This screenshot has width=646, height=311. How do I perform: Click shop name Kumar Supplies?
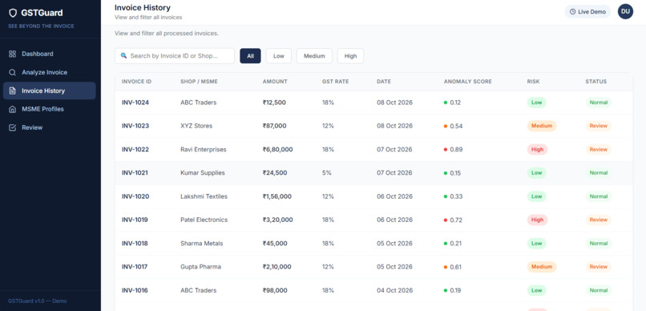[x=203, y=173]
